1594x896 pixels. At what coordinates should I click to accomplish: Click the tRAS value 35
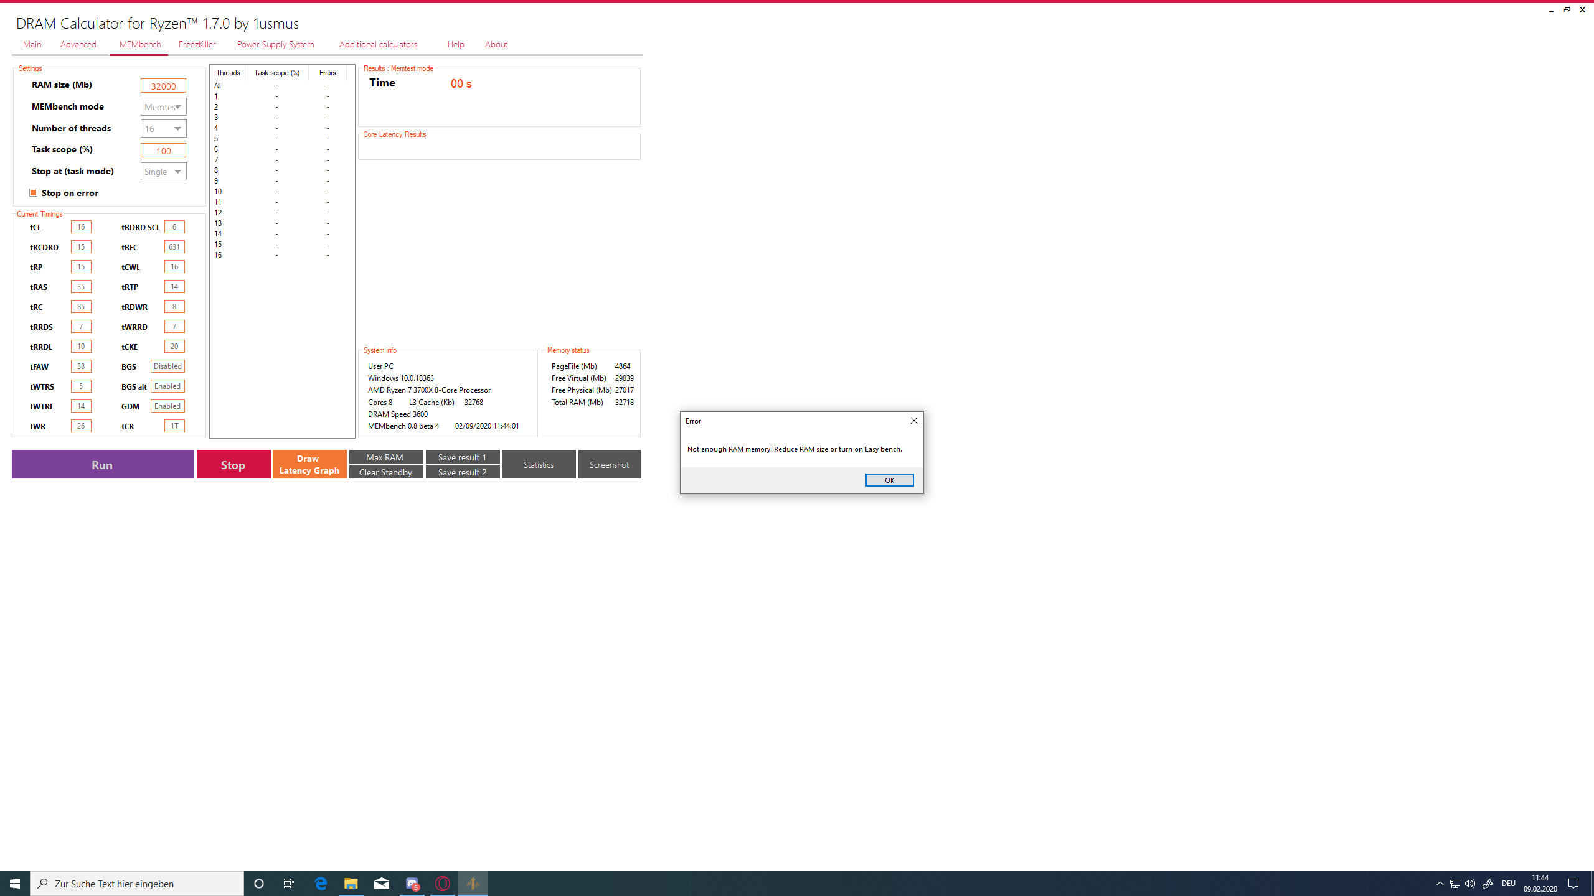pyautogui.click(x=81, y=287)
